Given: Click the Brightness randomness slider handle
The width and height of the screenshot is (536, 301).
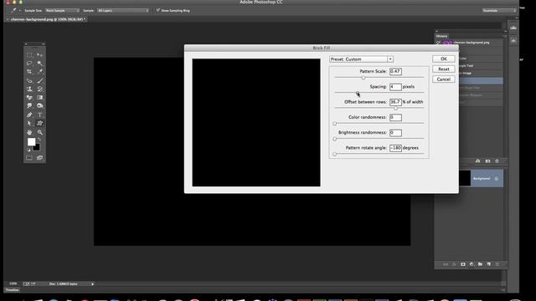Looking at the screenshot, I should (335, 139).
